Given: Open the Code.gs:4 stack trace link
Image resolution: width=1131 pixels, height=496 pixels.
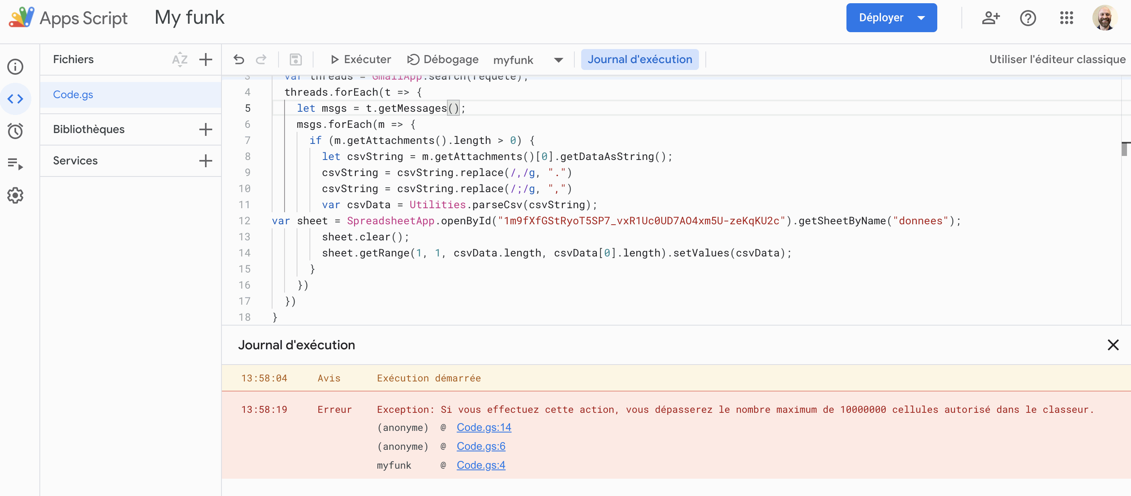Looking at the screenshot, I should (x=481, y=465).
